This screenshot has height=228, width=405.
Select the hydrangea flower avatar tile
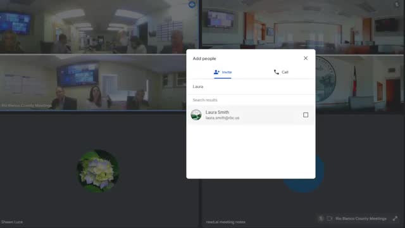coord(98,171)
